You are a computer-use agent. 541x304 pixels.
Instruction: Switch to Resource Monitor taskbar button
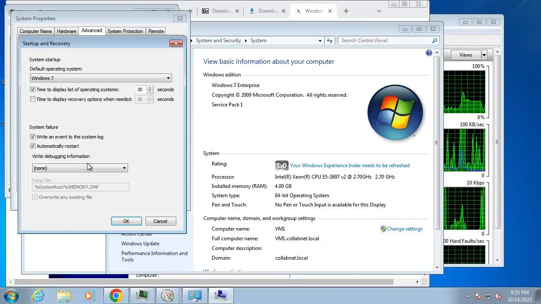pos(142,296)
